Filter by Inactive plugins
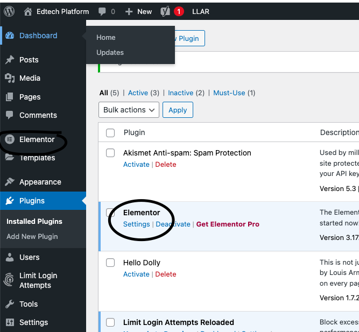The width and height of the screenshot is (359, 332). click(181, 93)
